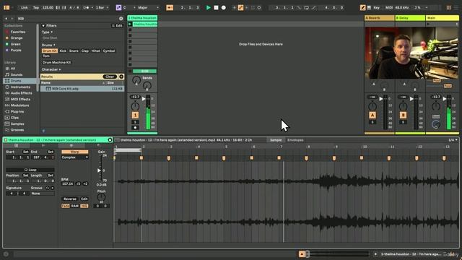Arm track 1 for recording

point(135,128)
